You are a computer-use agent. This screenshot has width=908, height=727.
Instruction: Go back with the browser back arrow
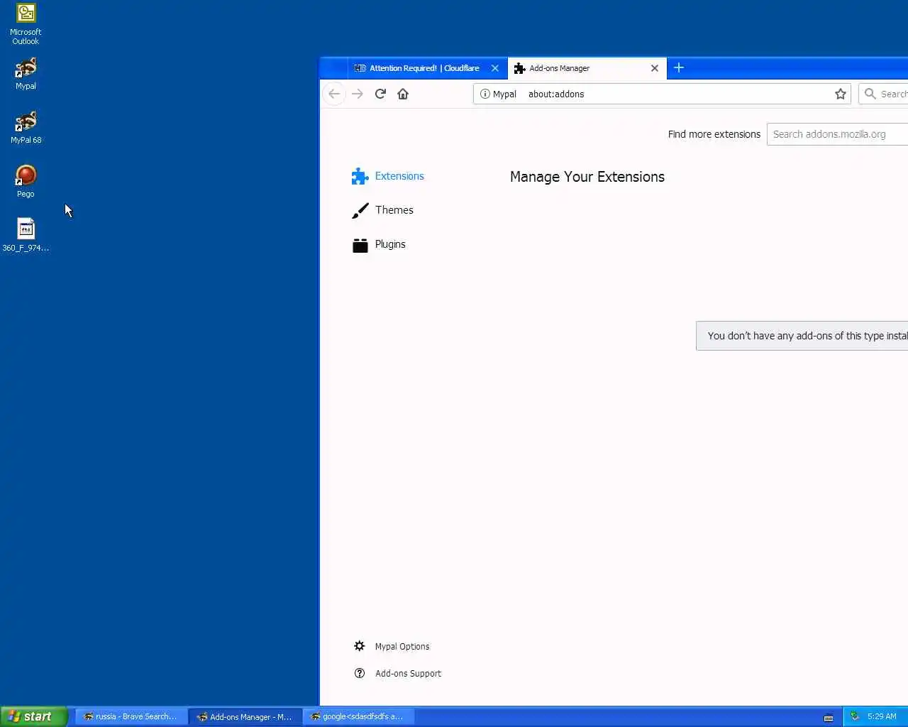pyautogui.click(x=334, y=94)
